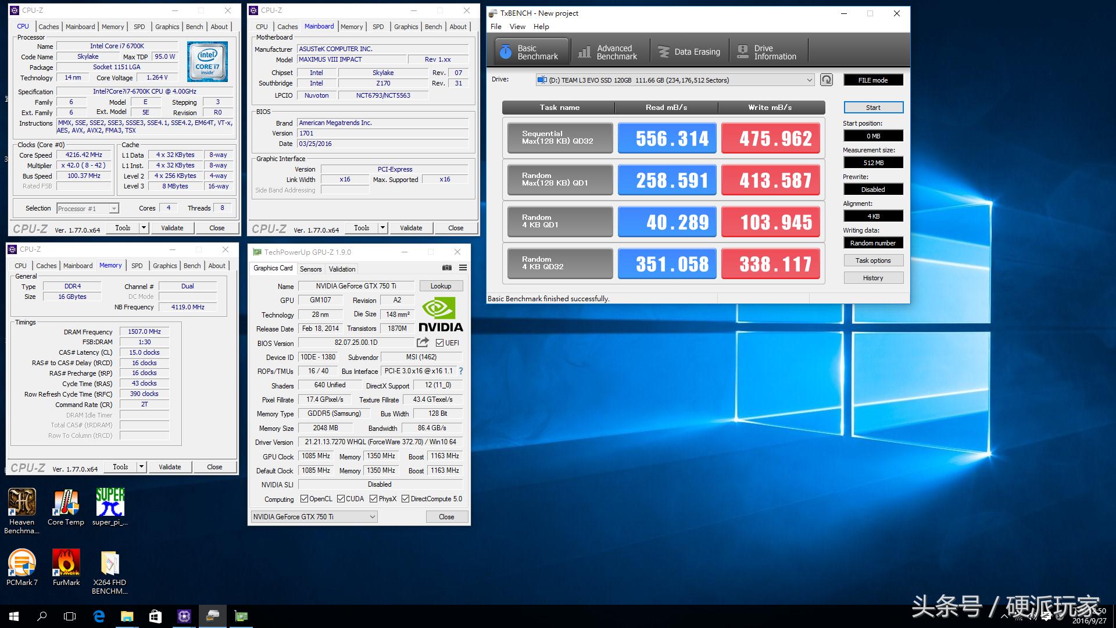Click the BIOS export share icon
Screen dimensions: 1116x628
(x=423, y=342)
